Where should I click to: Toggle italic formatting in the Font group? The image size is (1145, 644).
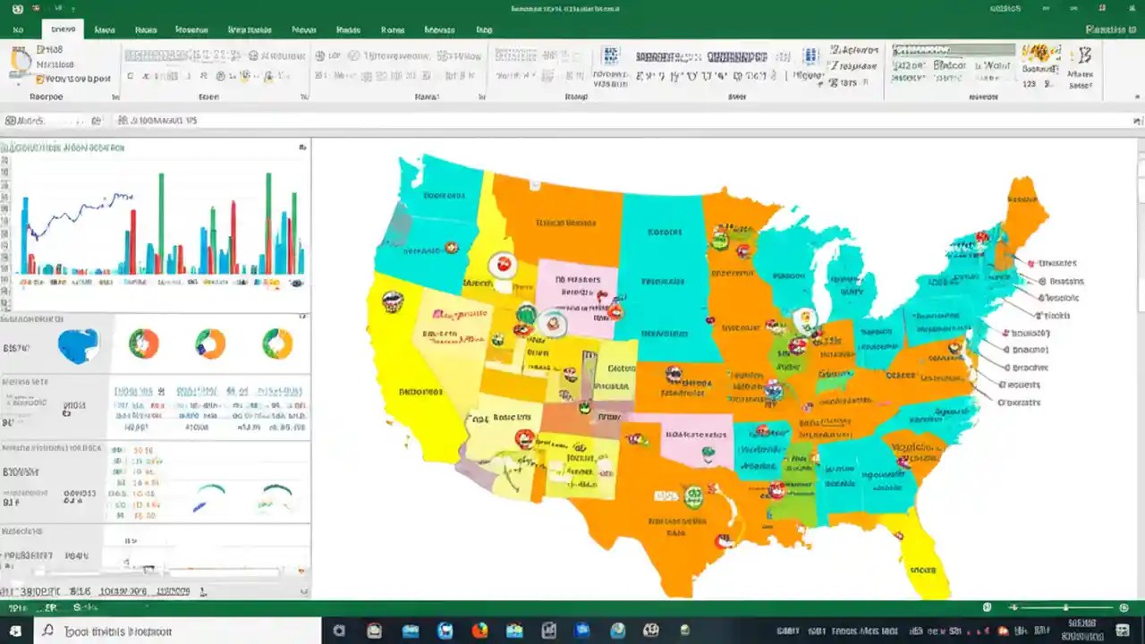tap(144, 76)
